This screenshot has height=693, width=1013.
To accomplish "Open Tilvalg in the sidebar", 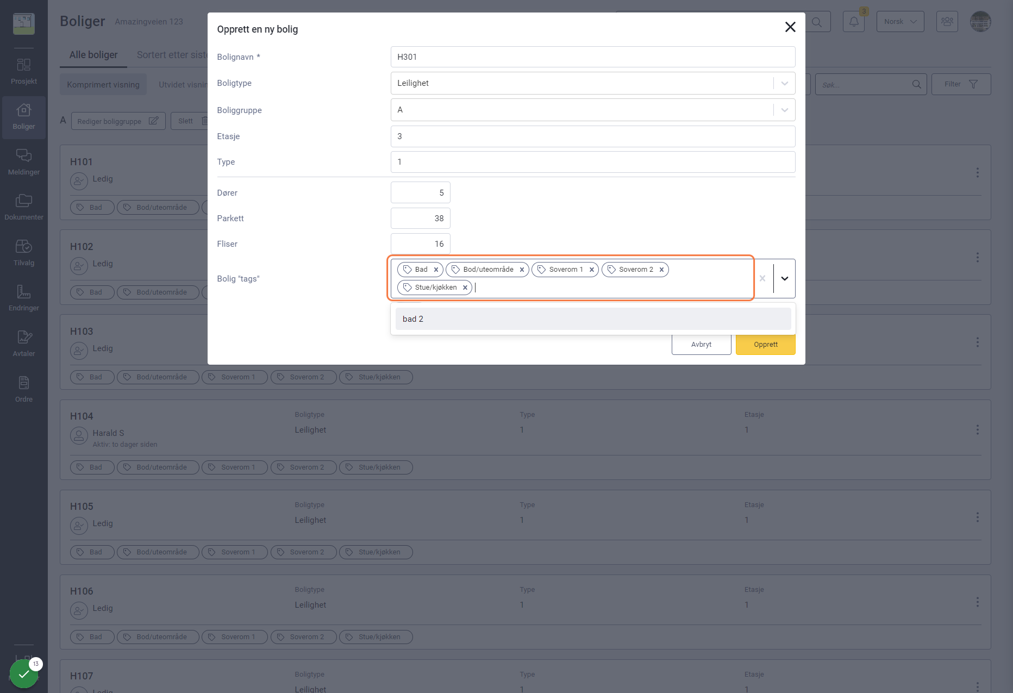I will (x=24, y=253).
